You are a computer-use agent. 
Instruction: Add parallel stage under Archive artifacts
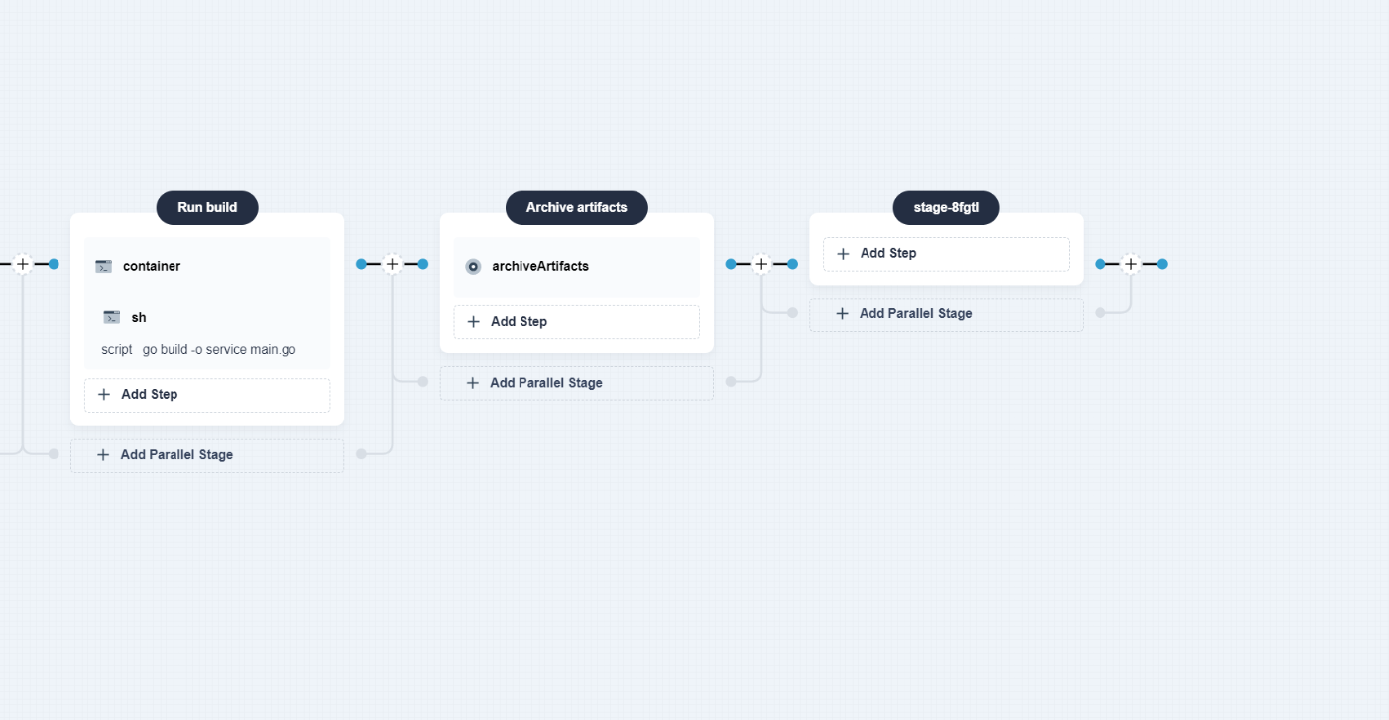pyautogui.click(x=576, y=383)
